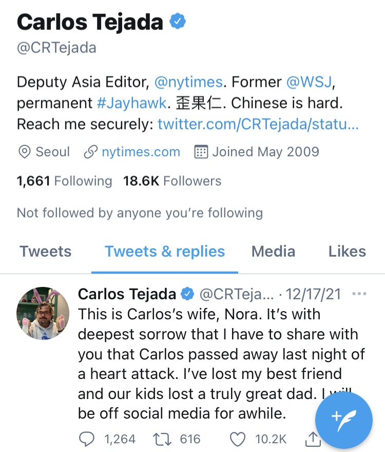
Task: Tap the tweet author's avatar photo
Action: (x=43, y=313)
